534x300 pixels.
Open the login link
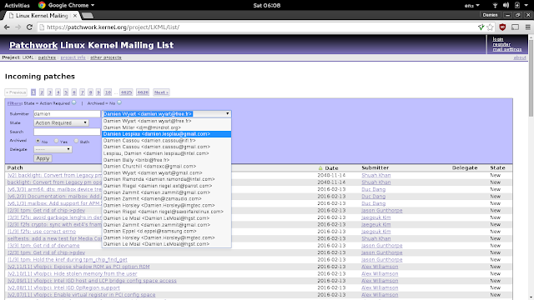click(498, 39)
